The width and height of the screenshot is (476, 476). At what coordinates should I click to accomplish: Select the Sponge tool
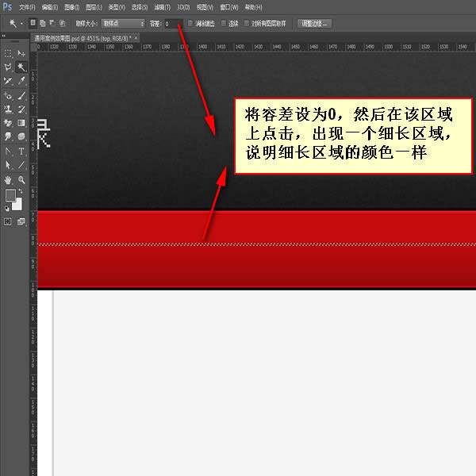coord(21,136)
